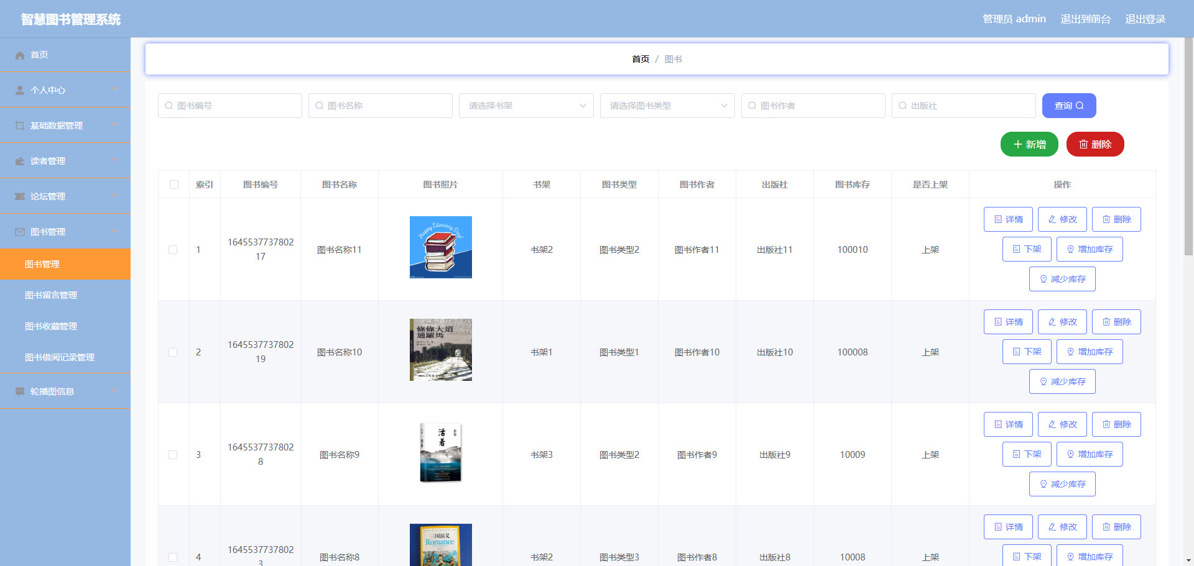Click 删除 trash icon for 图书名称8 row
The height and width of the screenshot is (566, 1194).
pos(1106,527)
